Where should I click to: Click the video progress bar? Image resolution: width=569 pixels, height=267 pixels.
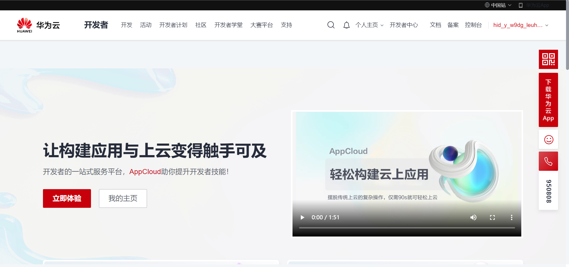[407, 228]
